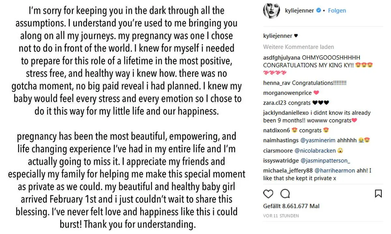Open comments via the speech bubble icon
This screenshot has height=234, width=391.
(285, 194)
